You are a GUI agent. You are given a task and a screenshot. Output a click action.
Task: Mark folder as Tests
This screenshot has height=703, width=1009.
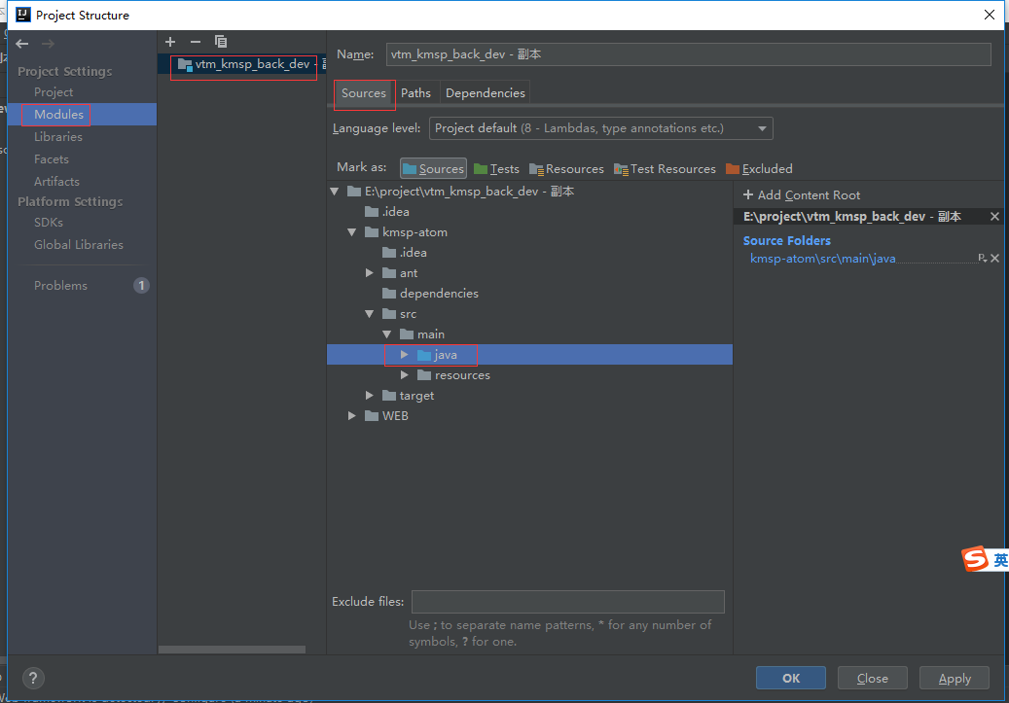click(496, 168)
